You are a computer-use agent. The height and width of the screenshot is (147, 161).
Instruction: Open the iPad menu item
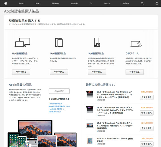pyautogui.click(x=38, y=3)
